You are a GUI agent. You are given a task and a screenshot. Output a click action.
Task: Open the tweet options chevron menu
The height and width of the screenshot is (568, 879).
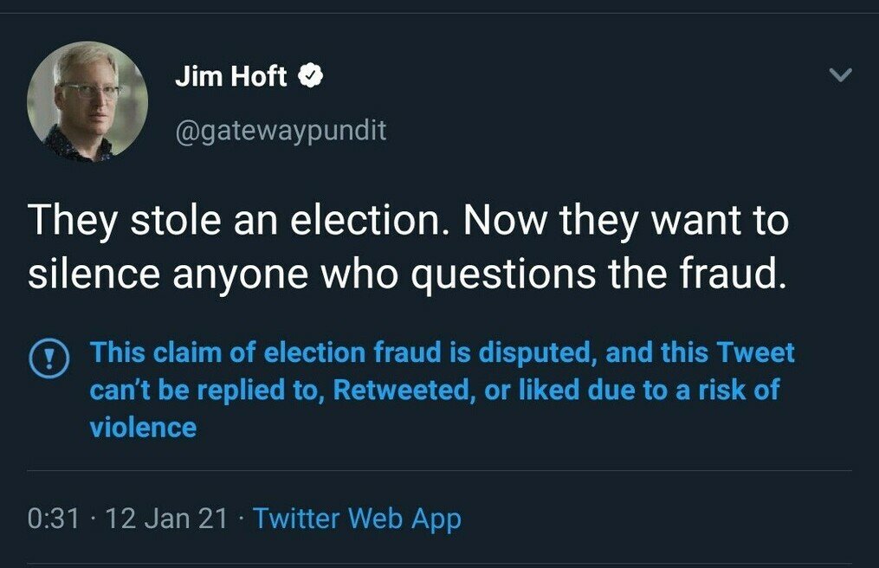(x=841, y=76)
